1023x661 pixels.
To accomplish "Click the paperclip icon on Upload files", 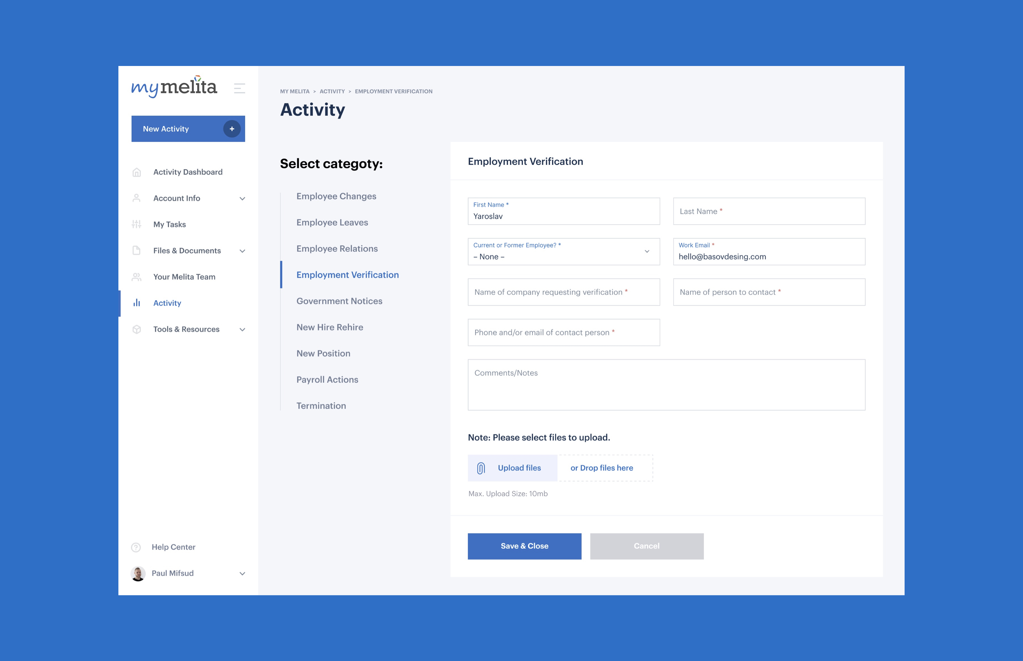I will point(481,468).
